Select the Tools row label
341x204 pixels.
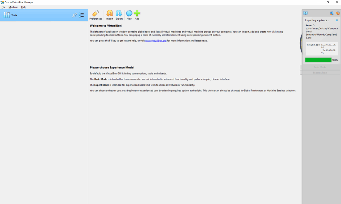pyautogui.click(x=14, y=15)
